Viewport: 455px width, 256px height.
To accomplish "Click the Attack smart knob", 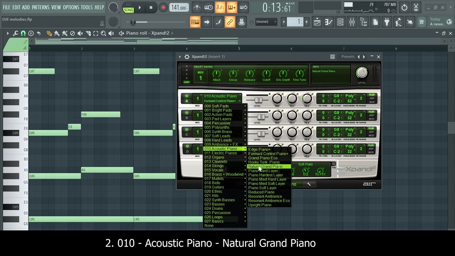I will click(216, 74).
